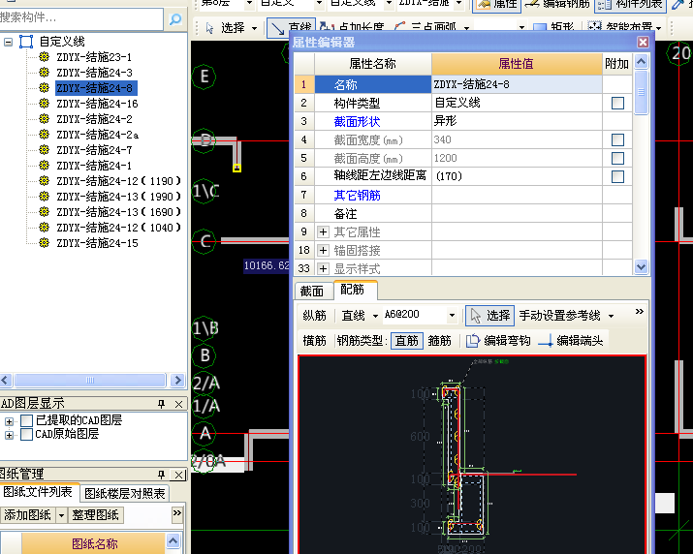Check the 附加 box for 截面宽度

(617, 140)
